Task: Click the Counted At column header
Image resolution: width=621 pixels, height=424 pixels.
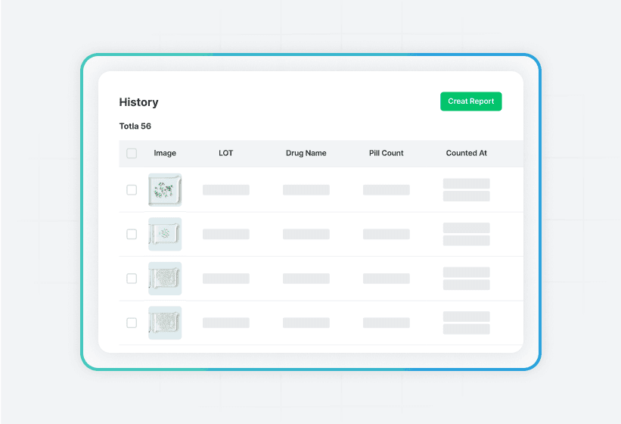Action: click(467, 153)
